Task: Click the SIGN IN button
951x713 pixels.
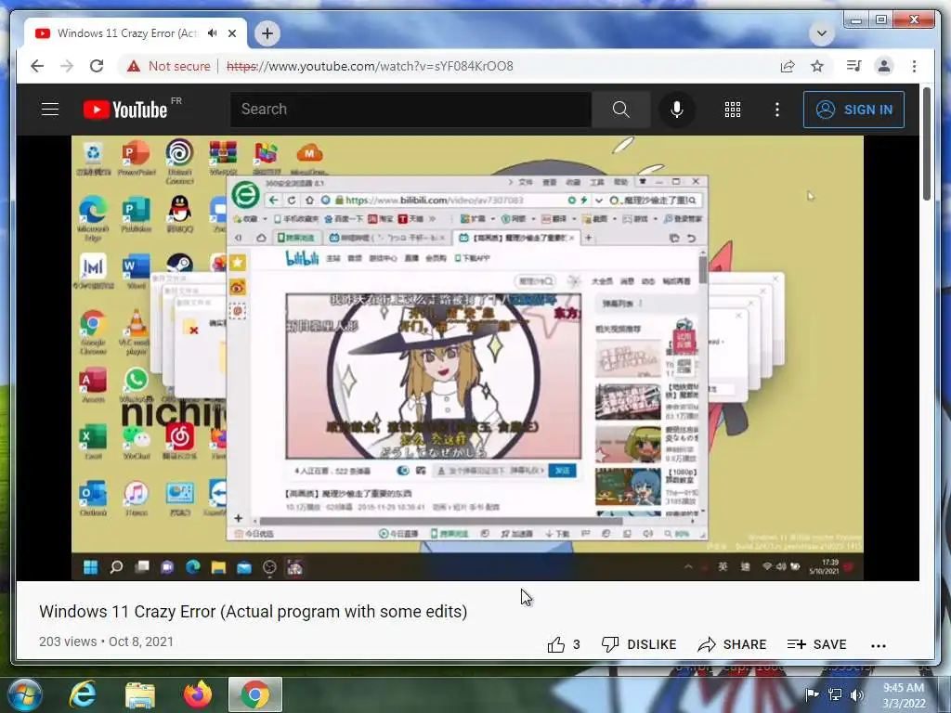Action: [854, 110]
